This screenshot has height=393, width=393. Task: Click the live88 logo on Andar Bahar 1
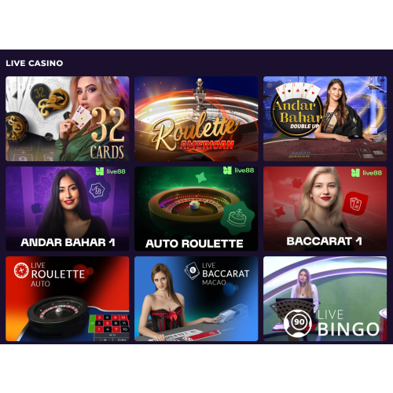(x=111, y=171)
